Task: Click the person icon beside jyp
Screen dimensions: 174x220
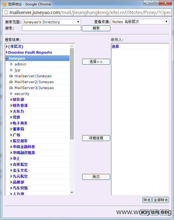Action: (x=11, y=70)
